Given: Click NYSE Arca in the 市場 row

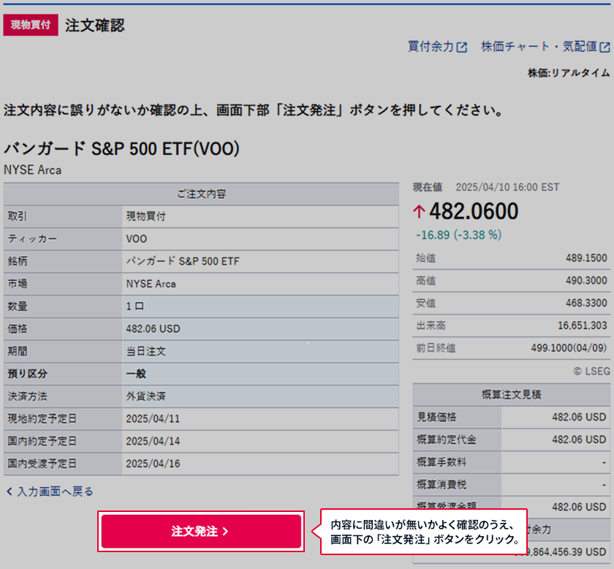Looking at the screenshot, I should 151,284.
